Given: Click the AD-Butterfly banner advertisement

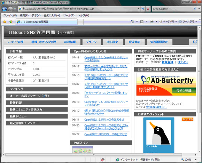Looking at the screenshot, I should (166, 84).
